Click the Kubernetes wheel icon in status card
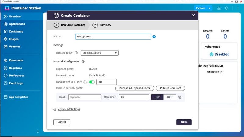This screenshot has width=244, height=137. 211,54
